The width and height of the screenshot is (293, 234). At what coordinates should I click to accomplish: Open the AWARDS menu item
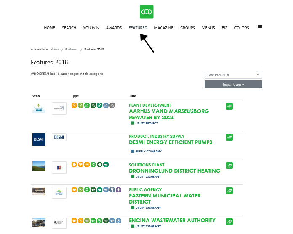click(x=114, y=28)
